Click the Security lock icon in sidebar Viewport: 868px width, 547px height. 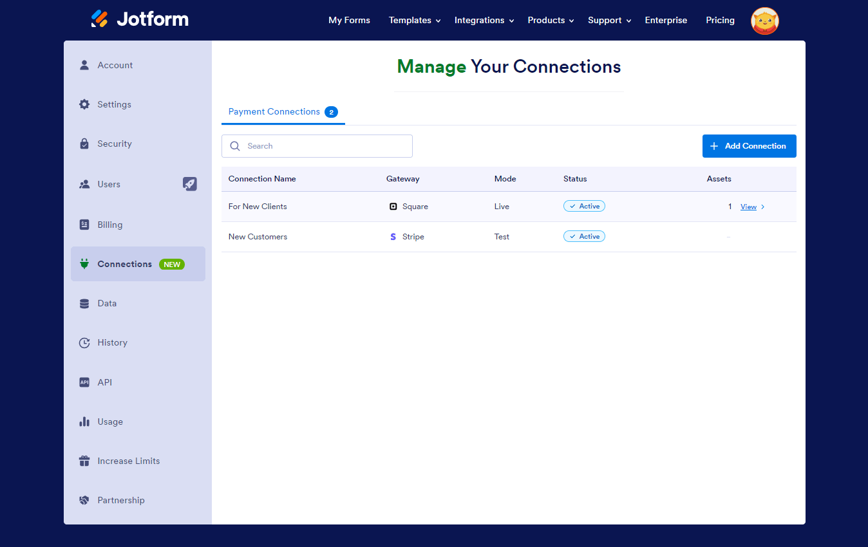[x=84, y=144]
